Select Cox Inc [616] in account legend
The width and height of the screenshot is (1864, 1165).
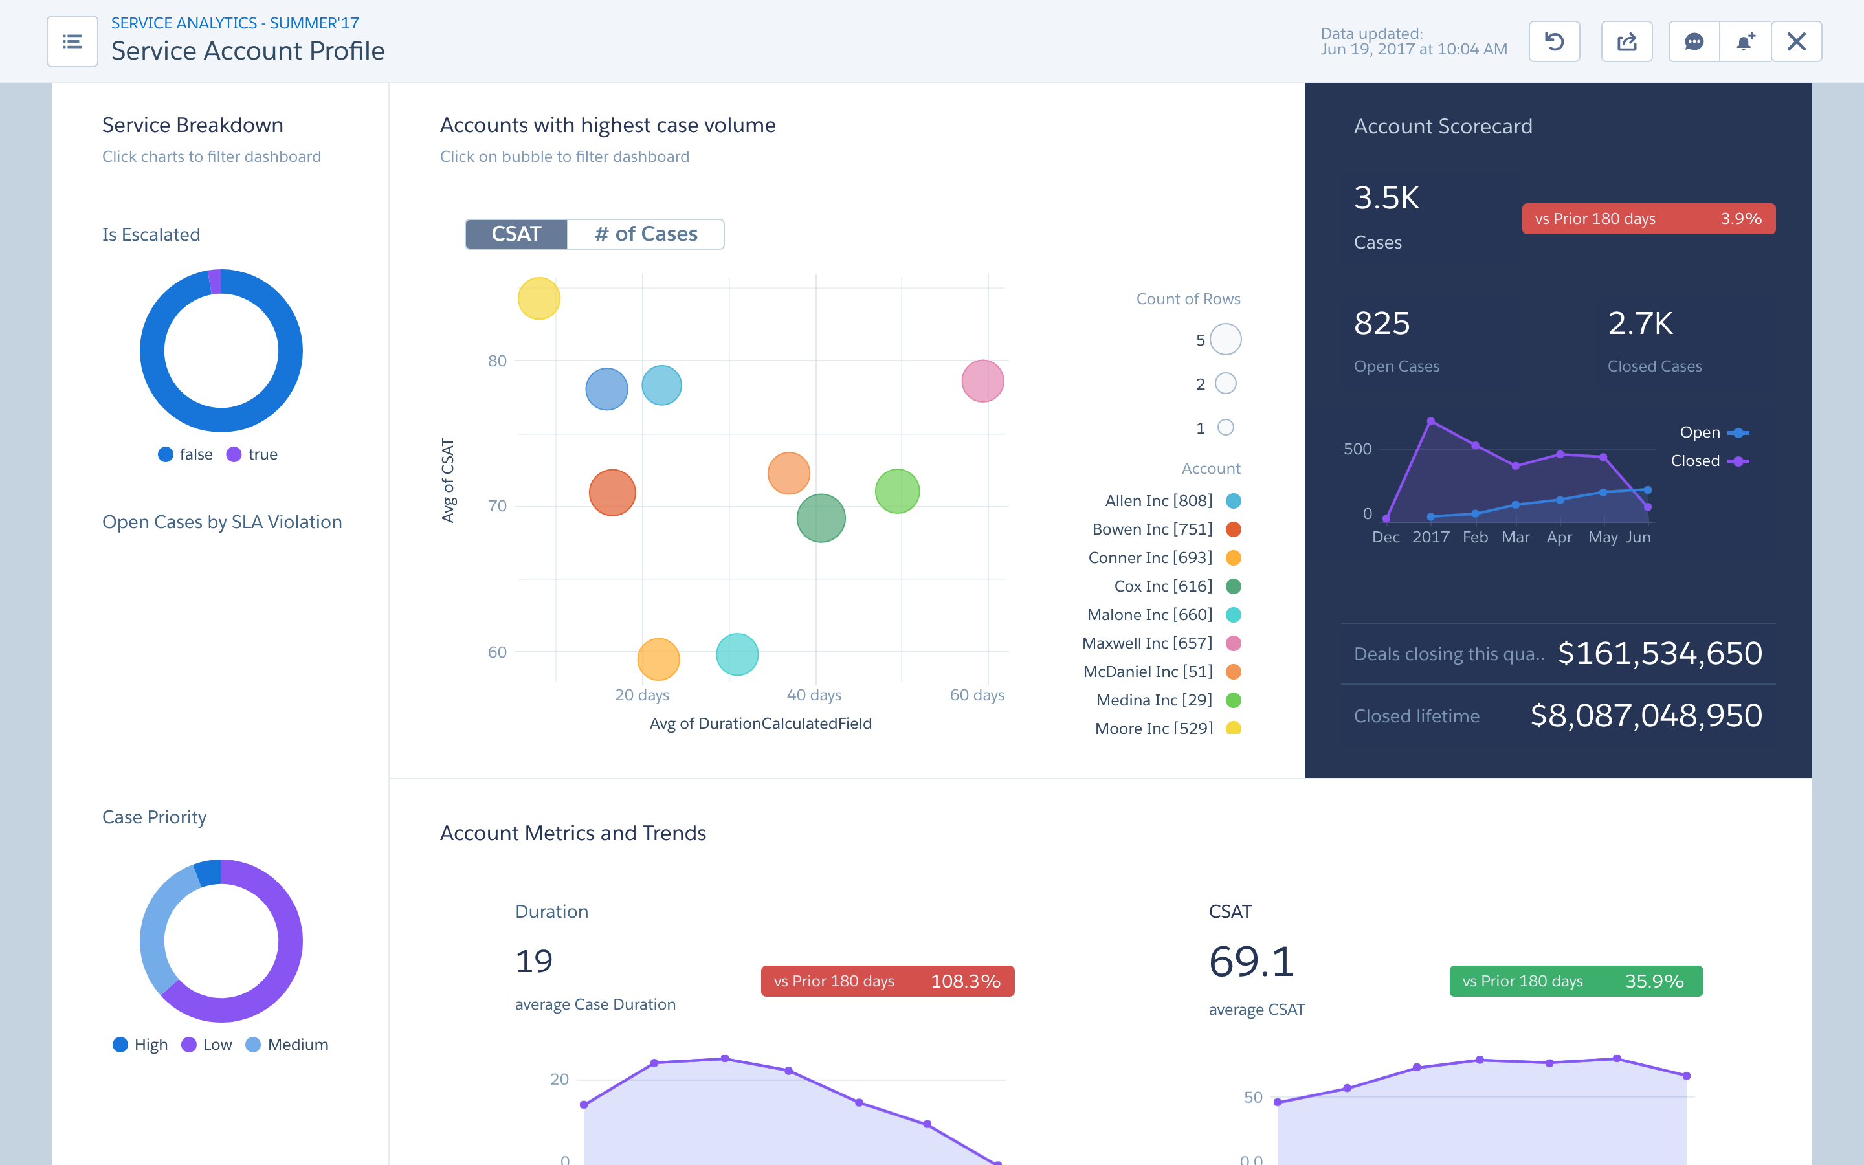pos(1162,586)
